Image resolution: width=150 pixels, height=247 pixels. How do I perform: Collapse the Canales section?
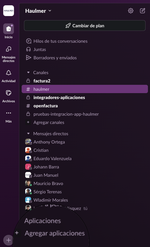[28, 73]
